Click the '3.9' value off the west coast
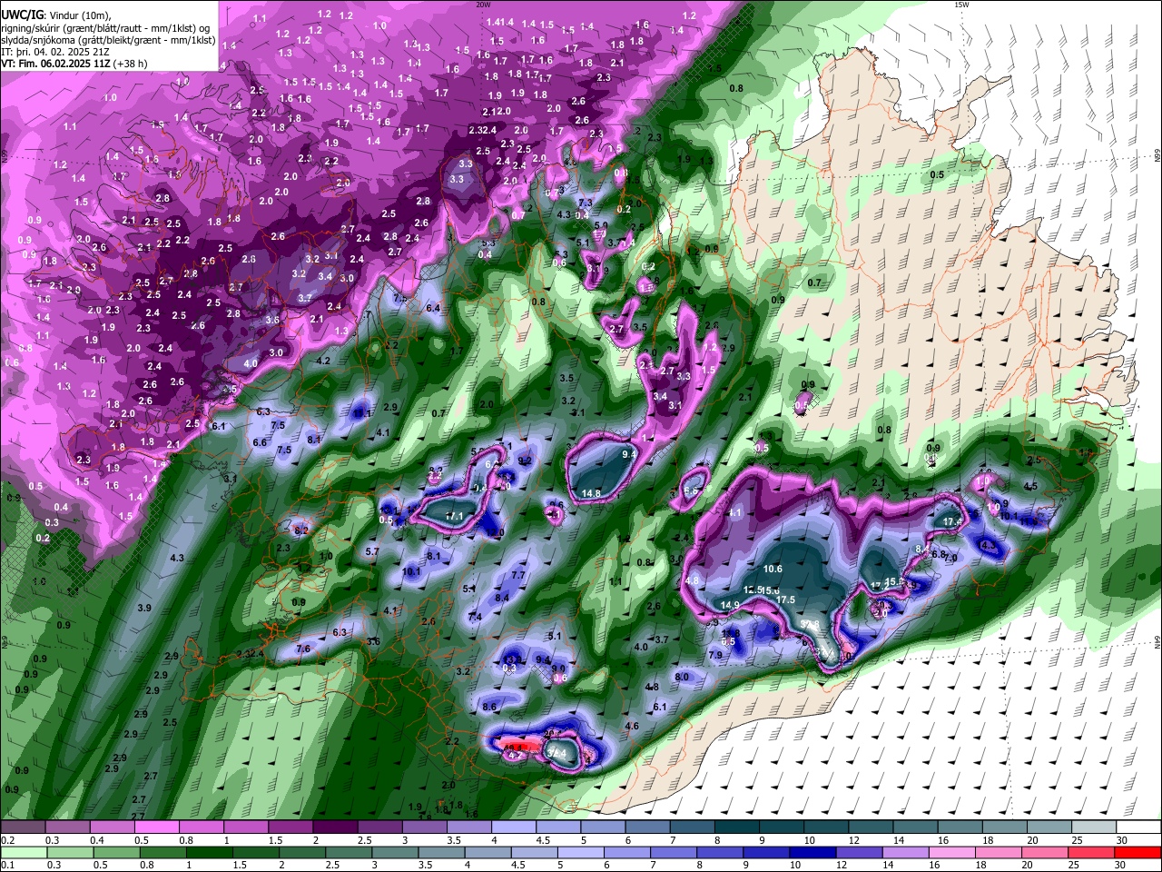The image size is (1162, 872). tap(143, 607)
